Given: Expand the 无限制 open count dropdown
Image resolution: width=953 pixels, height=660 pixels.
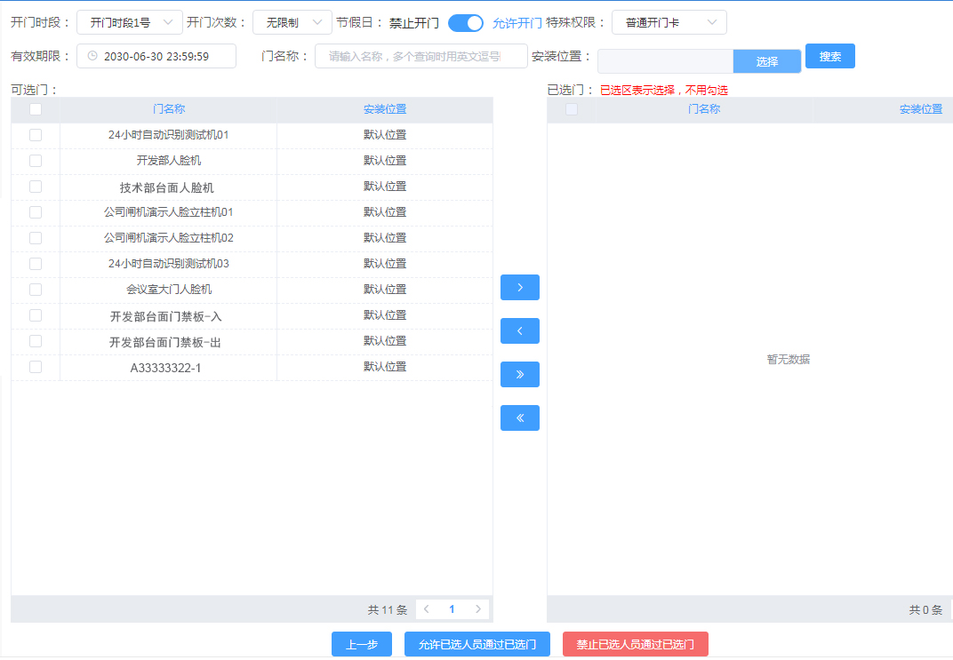Looking at the screenshot, I should tap(292, 22).
